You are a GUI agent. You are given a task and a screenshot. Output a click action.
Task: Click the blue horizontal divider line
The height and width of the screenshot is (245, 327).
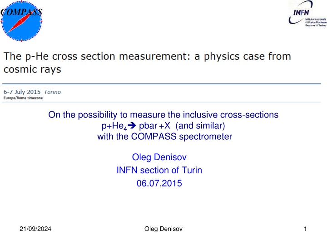click(163, 84)
